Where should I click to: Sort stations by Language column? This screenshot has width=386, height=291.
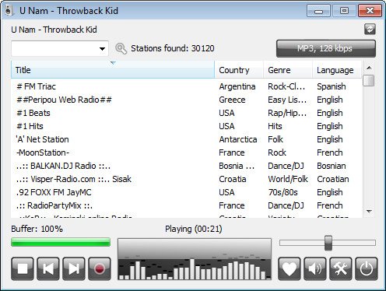point(337,70)
